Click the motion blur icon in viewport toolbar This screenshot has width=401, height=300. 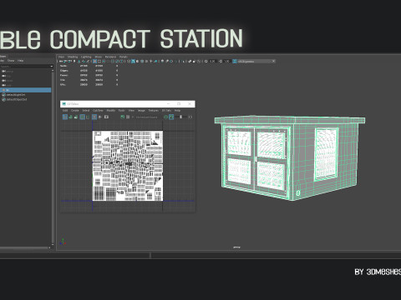click(x=167, y=61)
